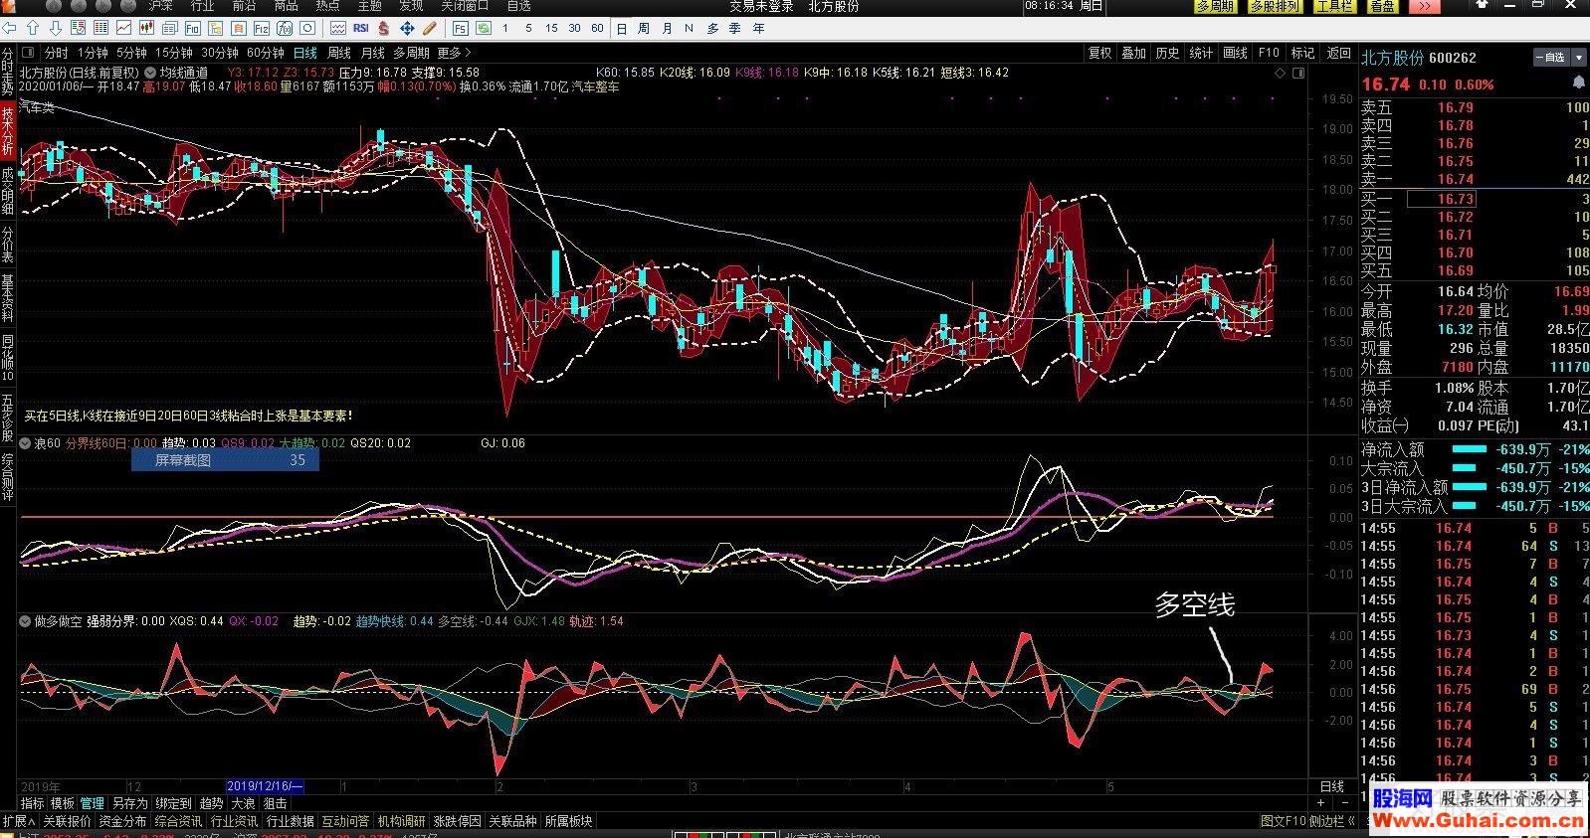Open the 成交明细 left sidebar tab
This screenshot has height=838, width=1590.
8,190
